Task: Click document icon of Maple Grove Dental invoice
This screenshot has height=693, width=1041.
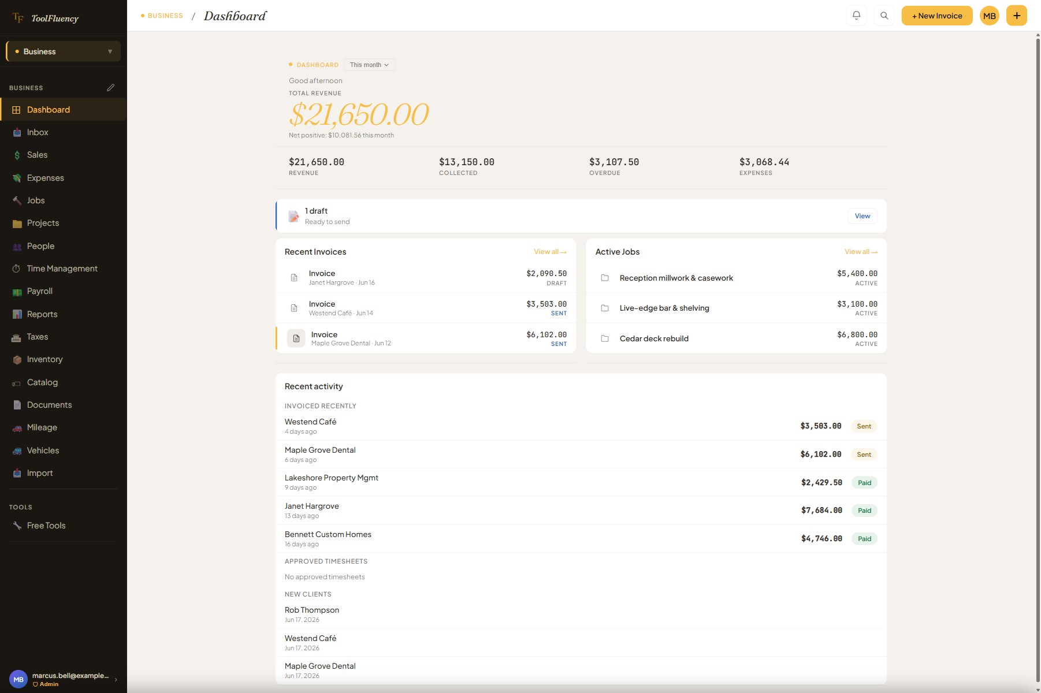Action: [296, 338]
